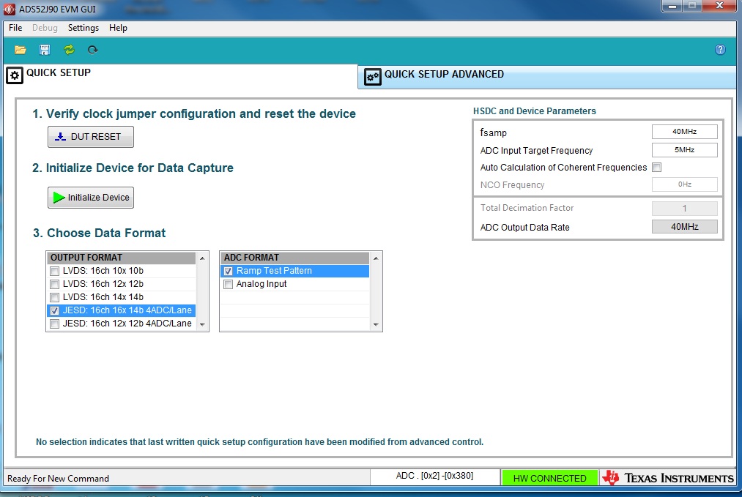Close the ADS52J90 EVM GUI window

pyautogui.click(x=720, y=6)
